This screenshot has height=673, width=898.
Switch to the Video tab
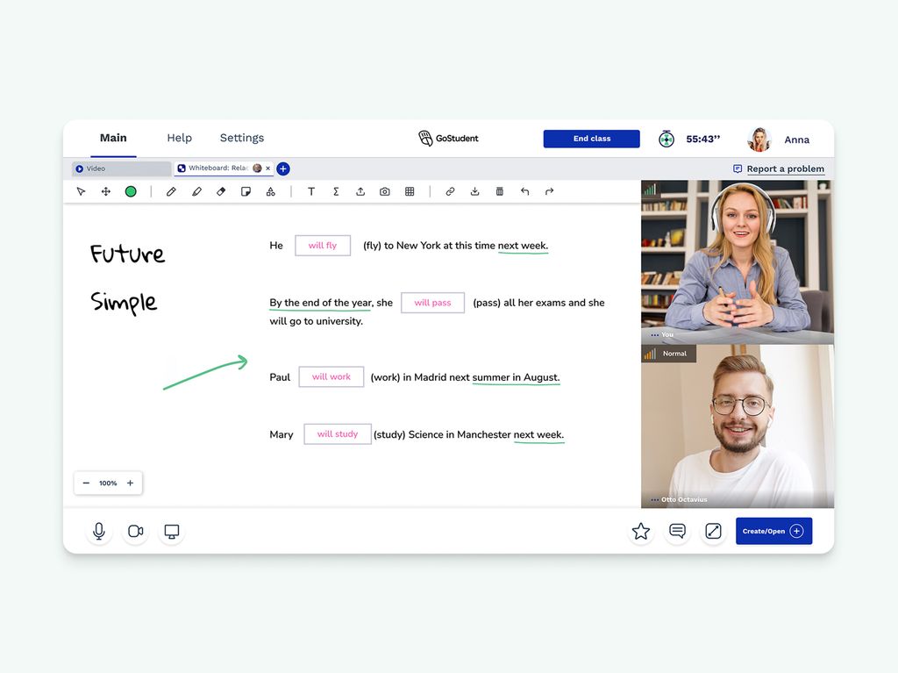point(121,168)
